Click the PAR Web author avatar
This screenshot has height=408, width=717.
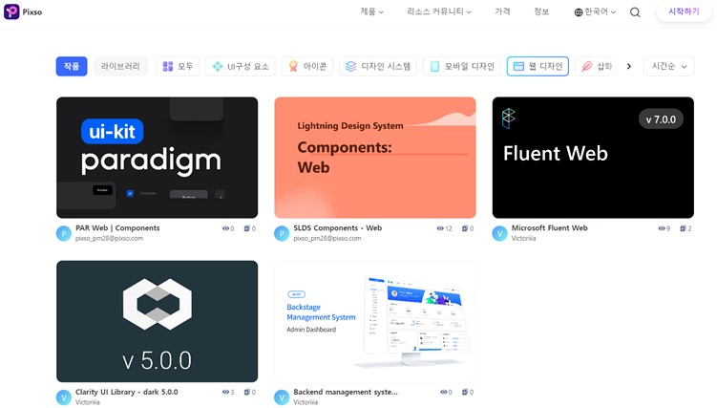pos(64,234)
